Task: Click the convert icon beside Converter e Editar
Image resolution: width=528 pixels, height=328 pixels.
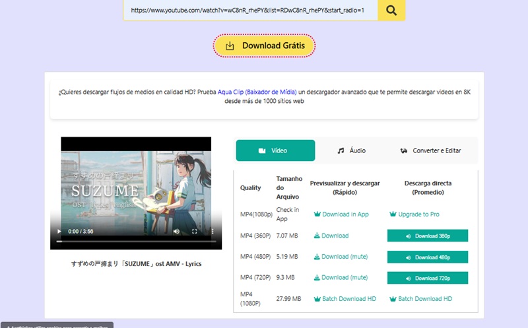Action: pos(404,151)
